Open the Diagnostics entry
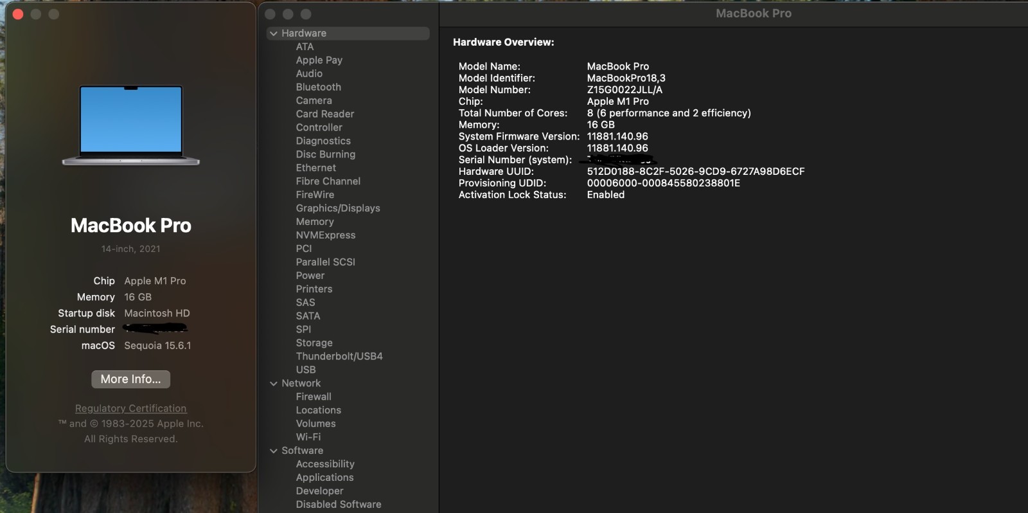The image size is (1028, 513). (323, 141)
